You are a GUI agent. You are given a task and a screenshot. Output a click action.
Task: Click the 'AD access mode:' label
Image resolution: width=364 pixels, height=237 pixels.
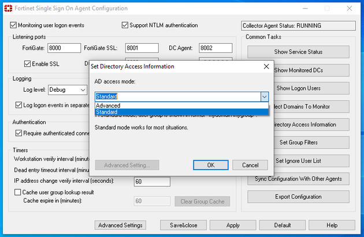(115, 81)
